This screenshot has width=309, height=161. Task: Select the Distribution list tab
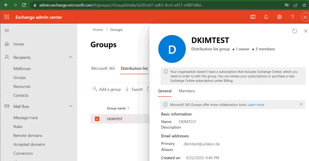click(x=134, y=68)
